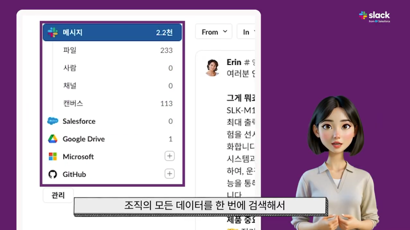The image size is (410, 230).
Task: Click the 233 file count
Action: click(166, 50)
